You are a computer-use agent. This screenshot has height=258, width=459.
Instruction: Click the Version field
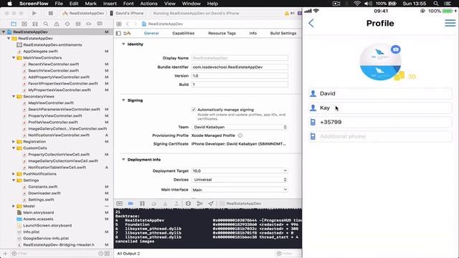(240, 76)
